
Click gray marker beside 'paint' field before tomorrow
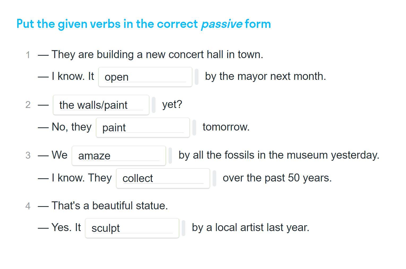pos(194,128)
